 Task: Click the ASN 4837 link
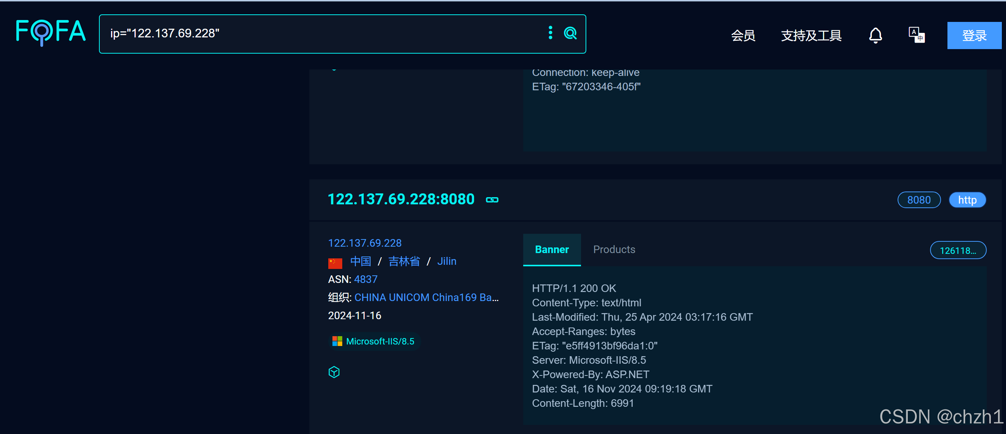[x=366, y=279]
